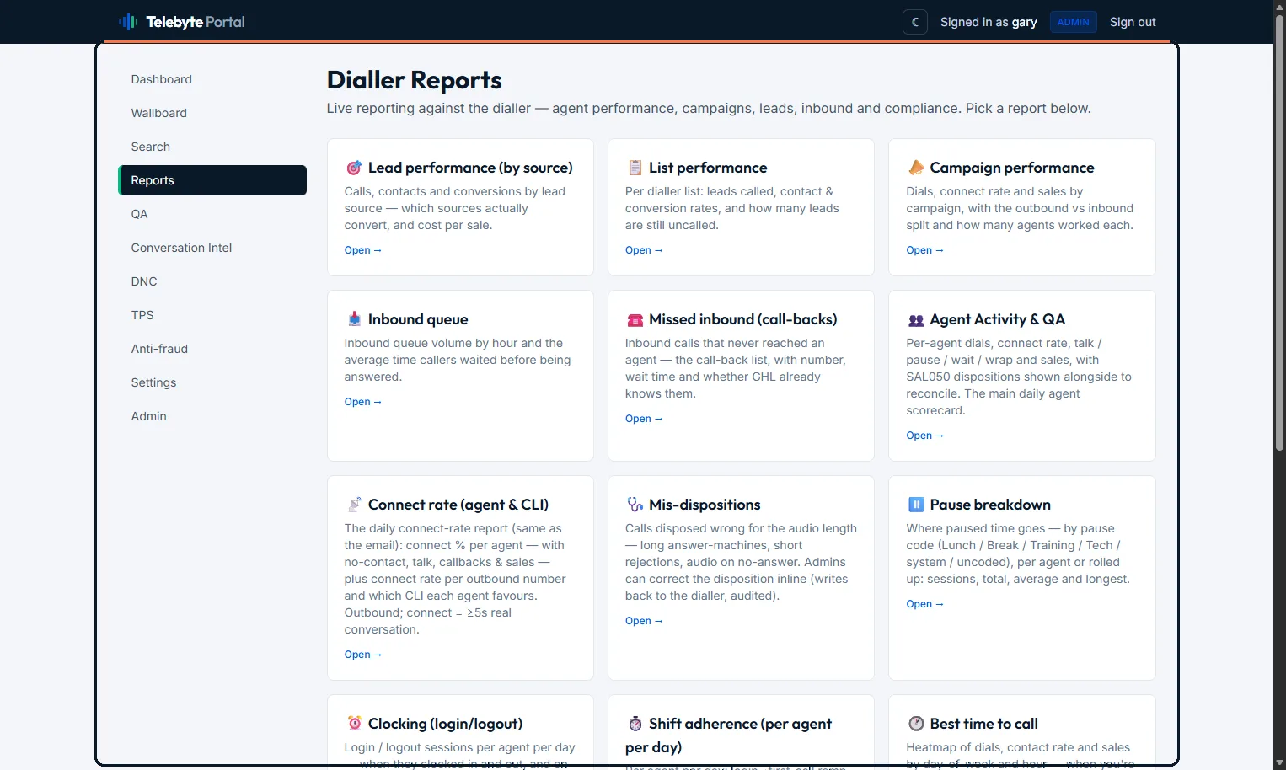Open the Connect rate (agent & CLI) link
This screenshot has height=770, width=1286.
[363, 655]
